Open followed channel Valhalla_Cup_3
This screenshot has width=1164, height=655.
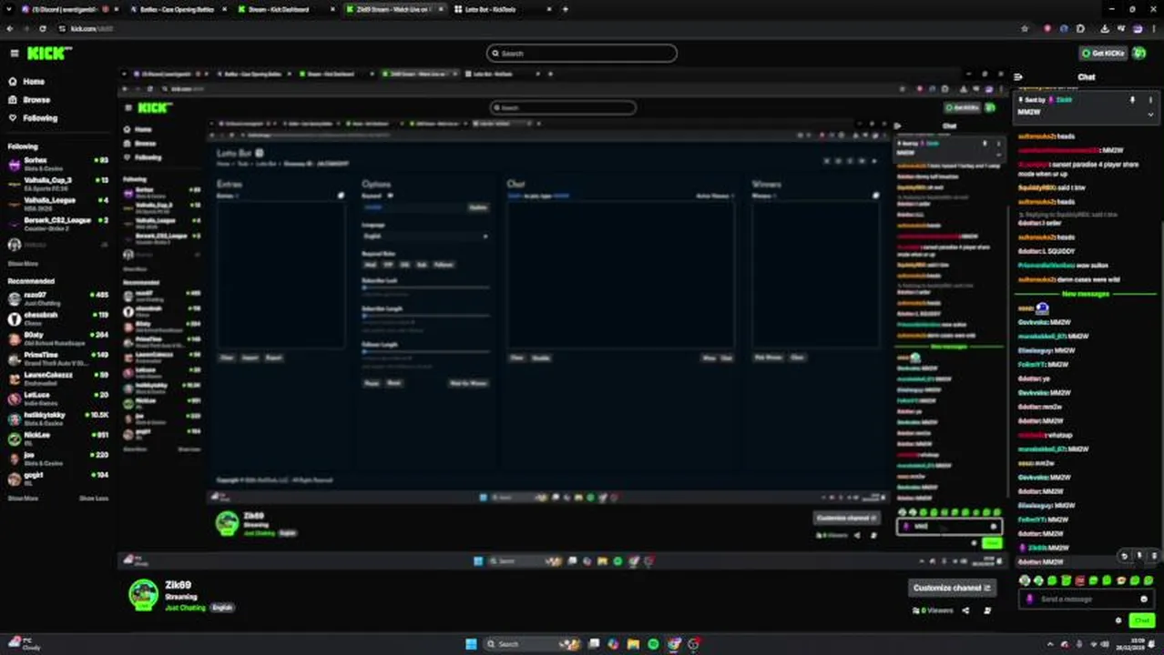(56, 184)
